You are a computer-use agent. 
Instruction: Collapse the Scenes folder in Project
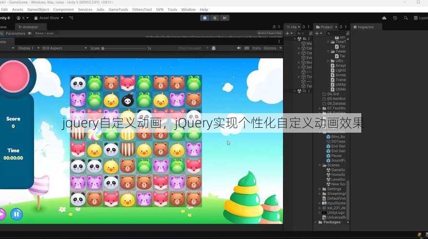tap(320, 165)
